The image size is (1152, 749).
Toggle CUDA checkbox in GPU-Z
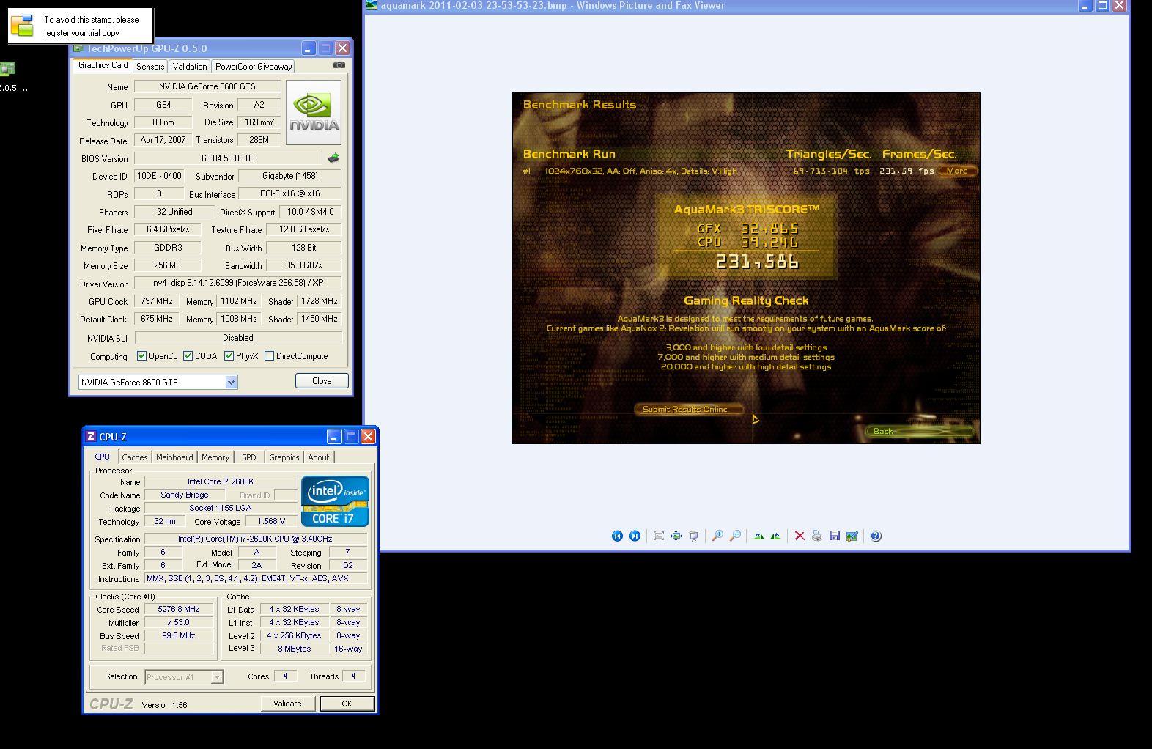(x=188, y=356)
